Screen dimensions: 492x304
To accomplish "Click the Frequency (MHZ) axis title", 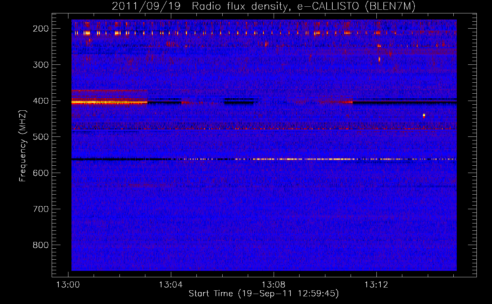I will (23, 146).
